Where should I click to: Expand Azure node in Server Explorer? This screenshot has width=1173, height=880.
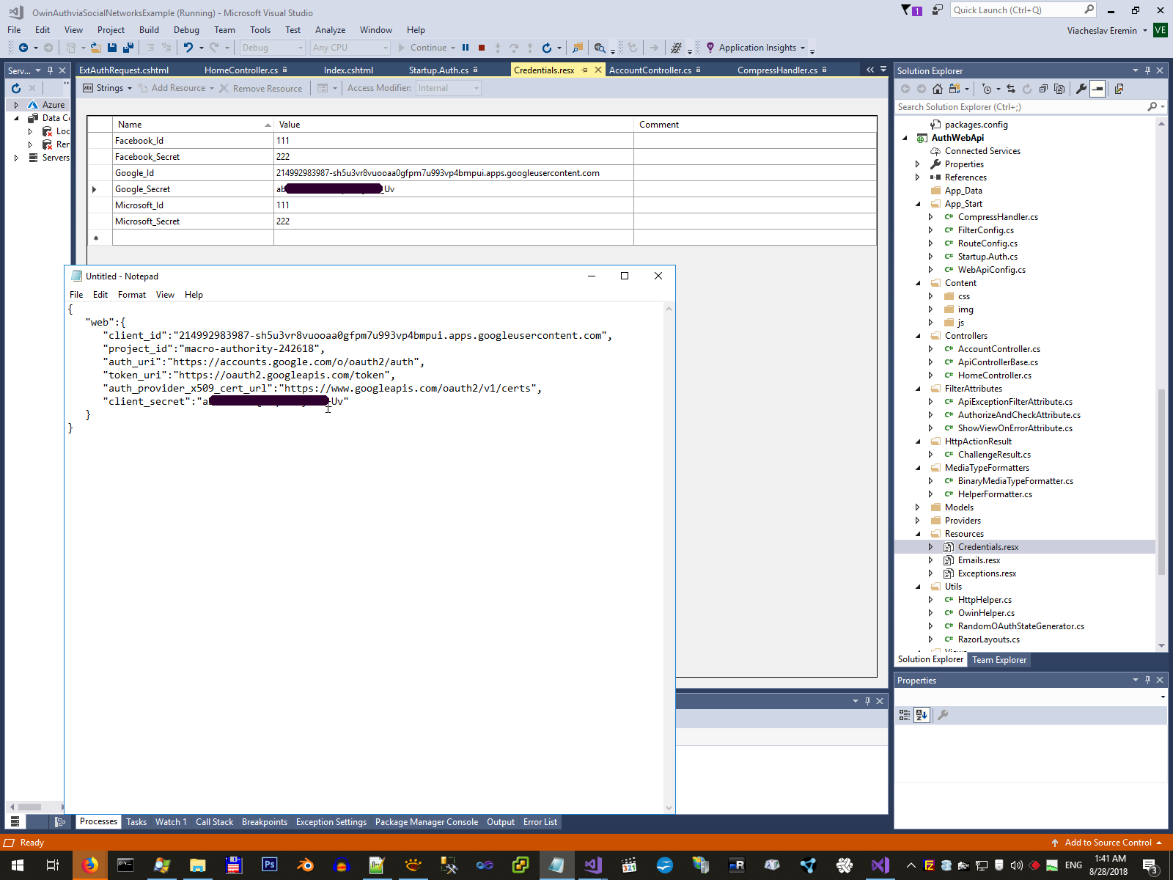[x=16, y=105]
